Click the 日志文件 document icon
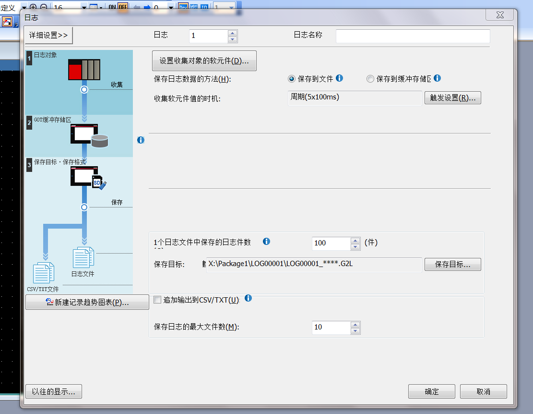The image size is (533, 414). click(83, 258)
